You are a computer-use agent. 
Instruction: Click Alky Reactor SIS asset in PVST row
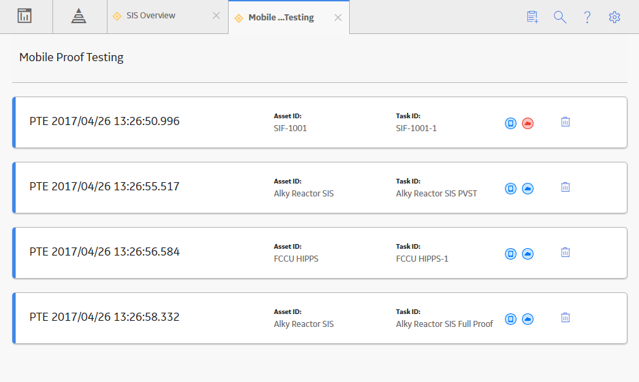[x=304, y=194]
